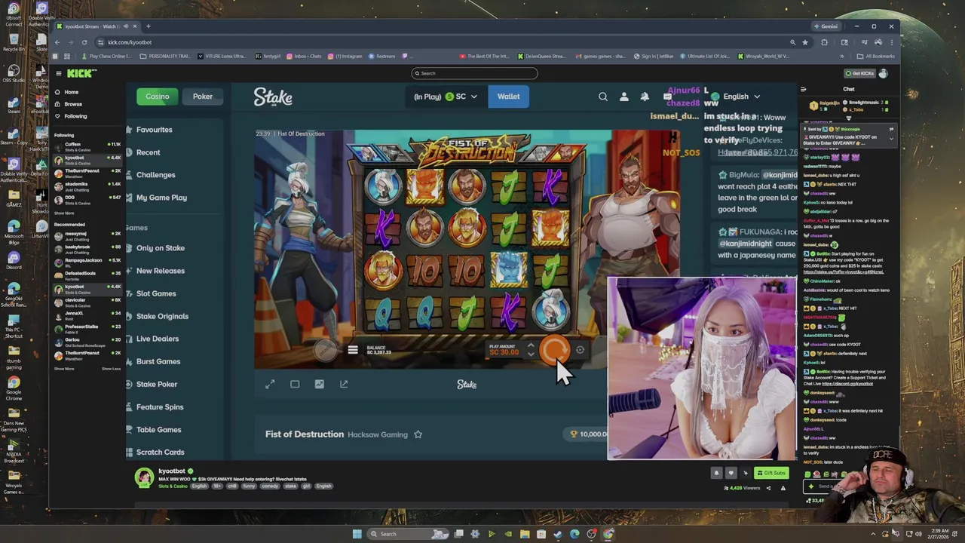Show hidden system tray icons
This screenshot has width=965, height=543.
[x=873, y=534]
